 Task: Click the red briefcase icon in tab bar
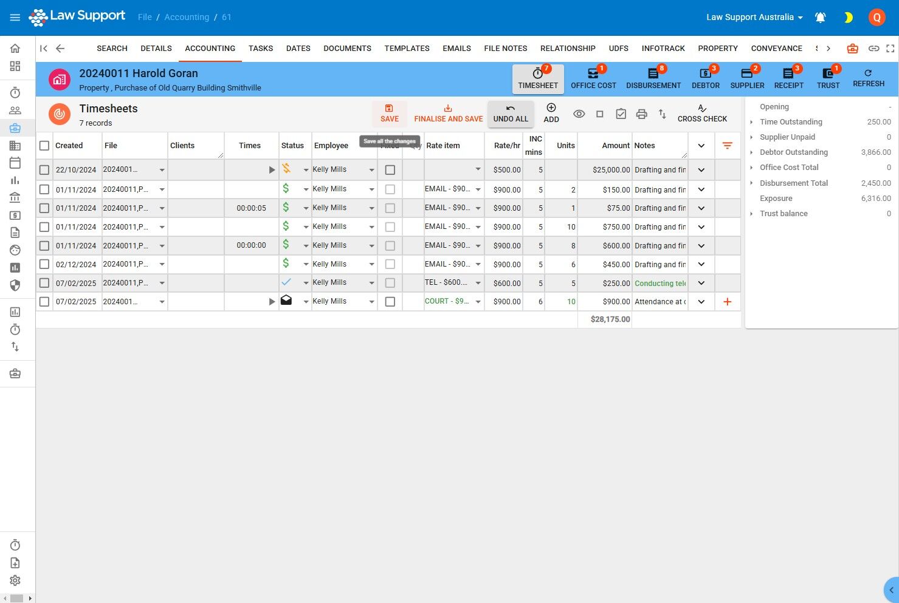pos(853,49)
